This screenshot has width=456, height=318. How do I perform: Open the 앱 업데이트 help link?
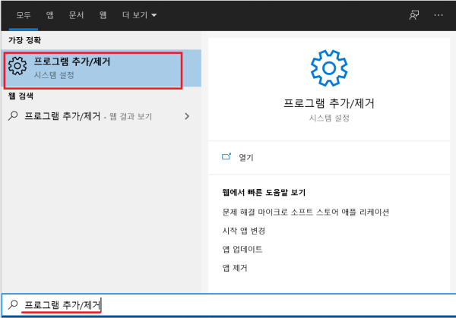tap(242, 249)
